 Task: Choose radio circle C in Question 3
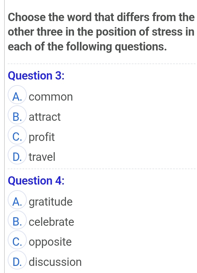(x=18, y=137)
